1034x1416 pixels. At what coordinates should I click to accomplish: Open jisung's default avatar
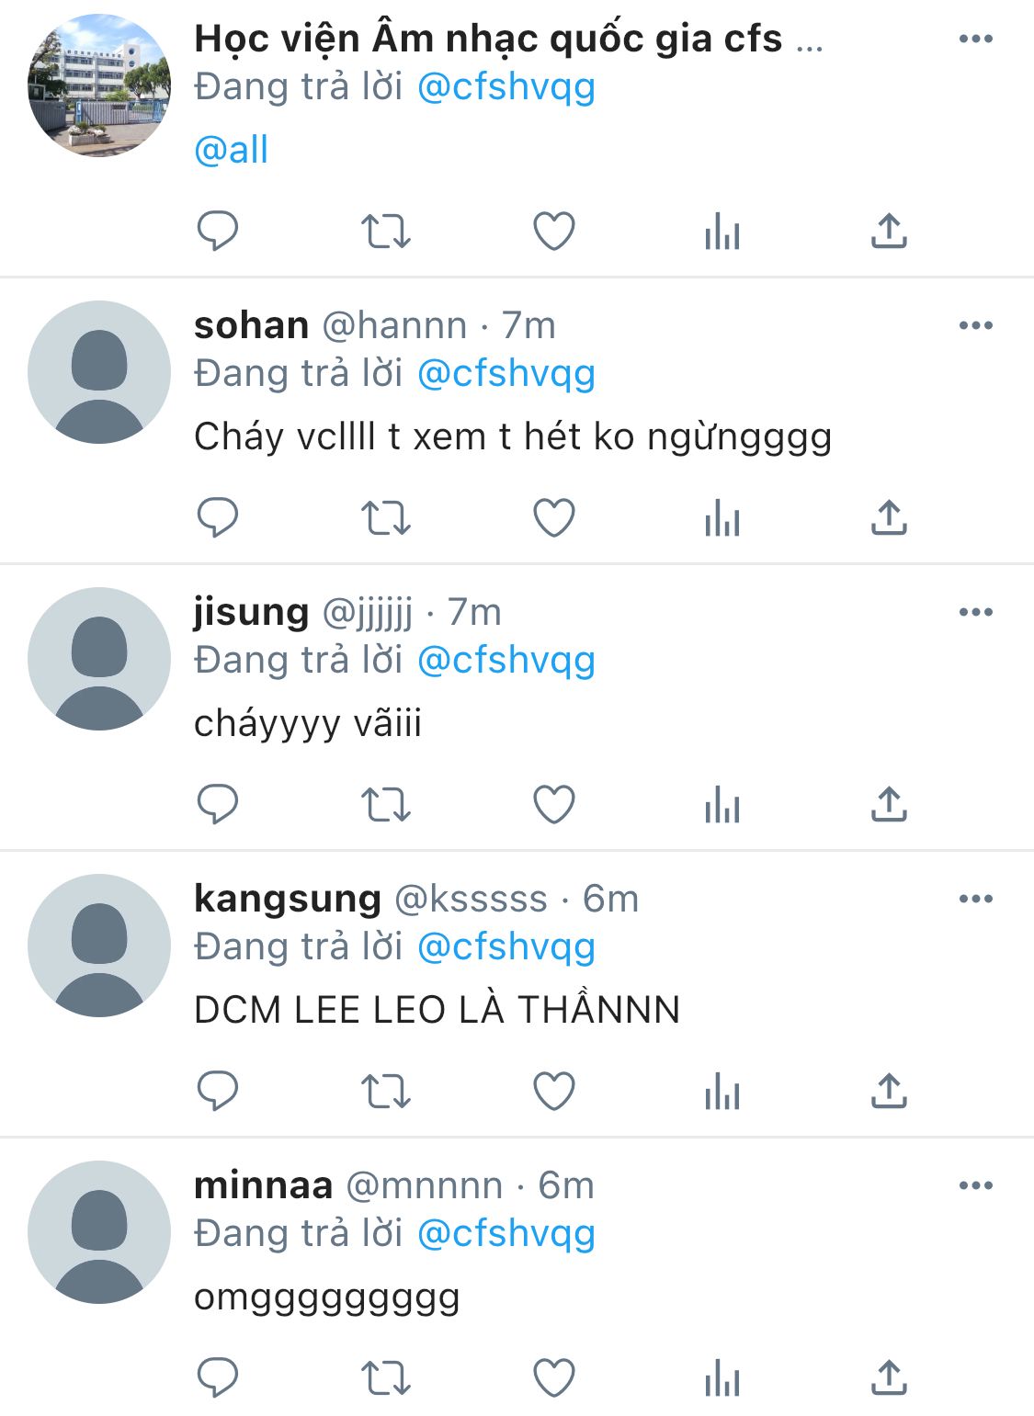pos(99,659)
